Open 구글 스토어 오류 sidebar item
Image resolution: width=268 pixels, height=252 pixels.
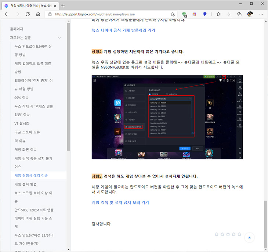27,132
